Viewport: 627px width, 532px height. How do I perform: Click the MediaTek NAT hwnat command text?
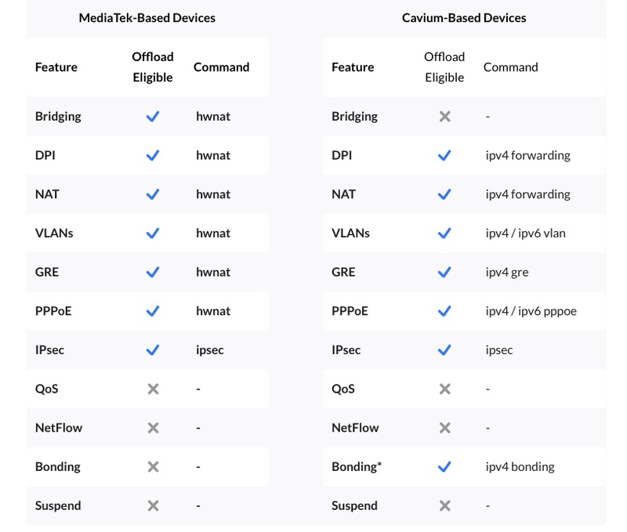tap(213, 194)
